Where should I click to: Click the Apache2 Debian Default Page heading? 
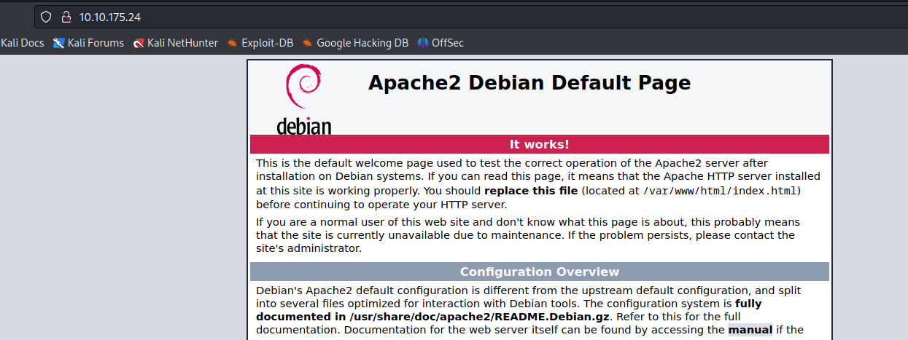[x=529, y=83]
